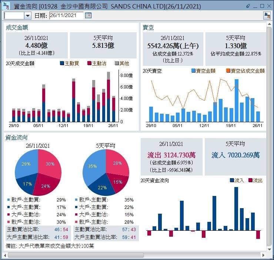This screenshot has width=274, height=260.
Task: Click the 主動買 legend color swatch
Action: coord(62,63)
